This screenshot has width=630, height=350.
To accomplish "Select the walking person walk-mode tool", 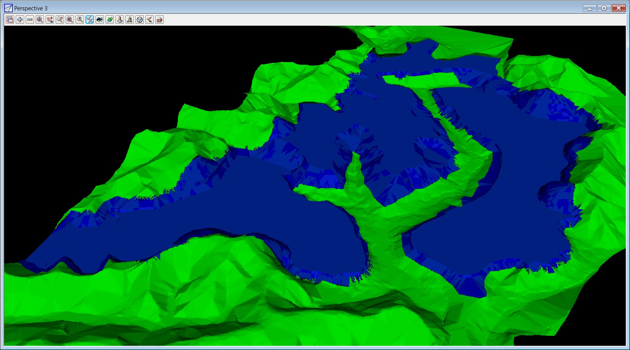I will click(x=130, y=20).
